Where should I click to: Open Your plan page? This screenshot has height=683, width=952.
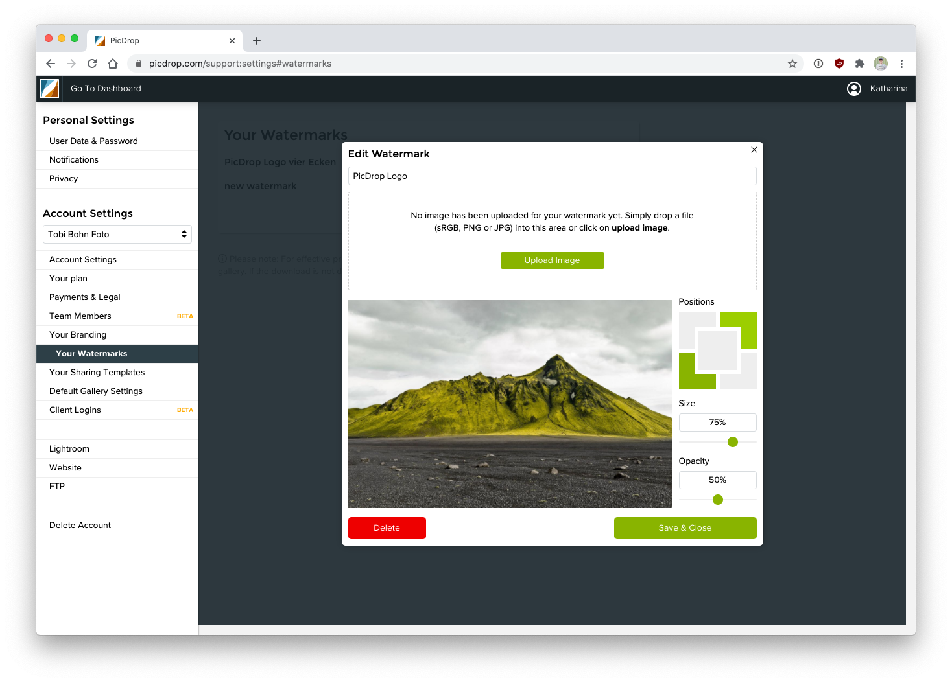point(117,279)
